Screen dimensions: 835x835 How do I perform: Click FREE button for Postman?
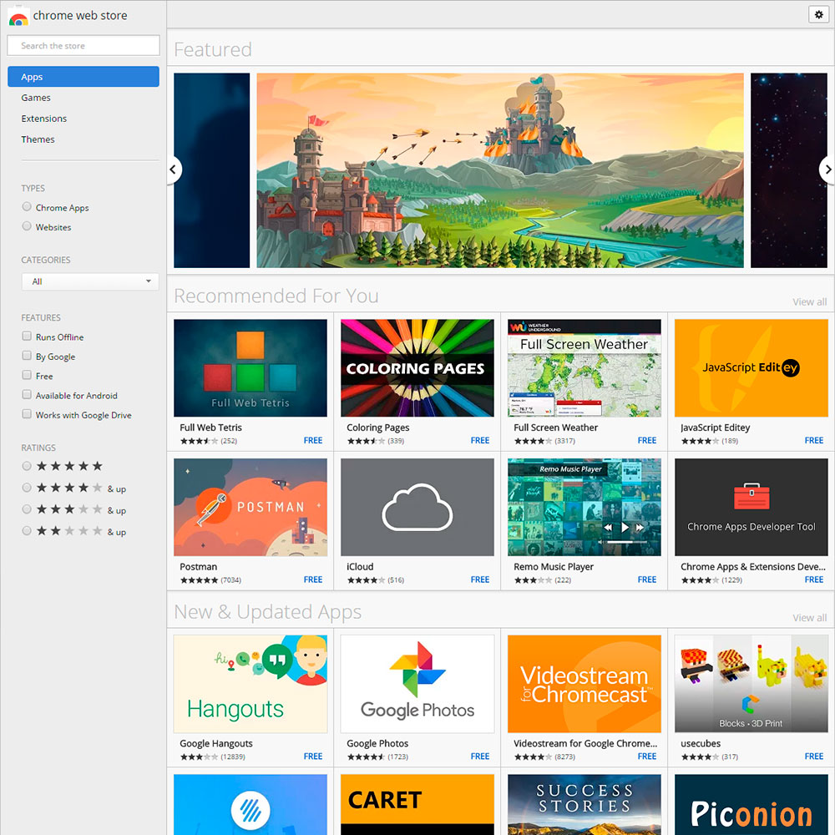[x=313, y=579]
